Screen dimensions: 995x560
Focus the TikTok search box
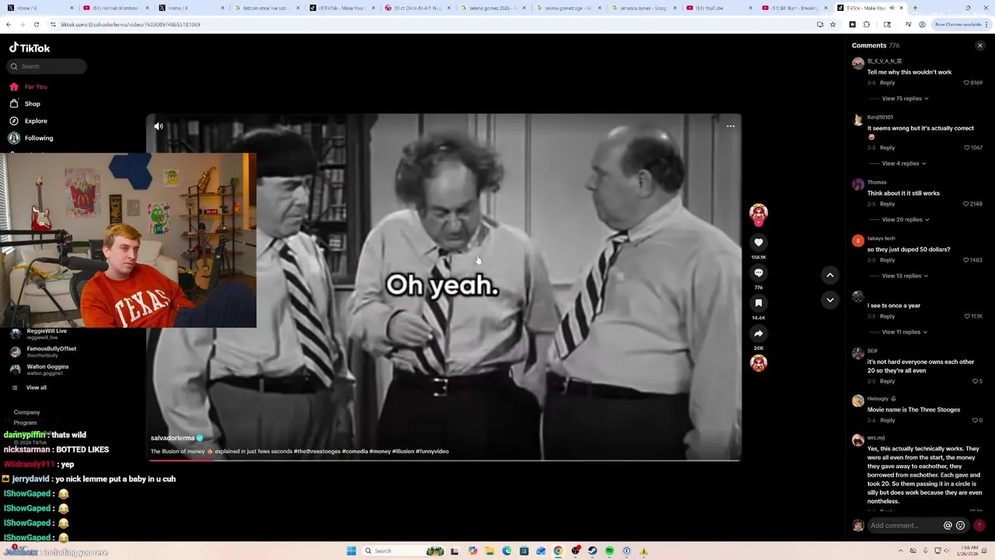coord(47,66)
